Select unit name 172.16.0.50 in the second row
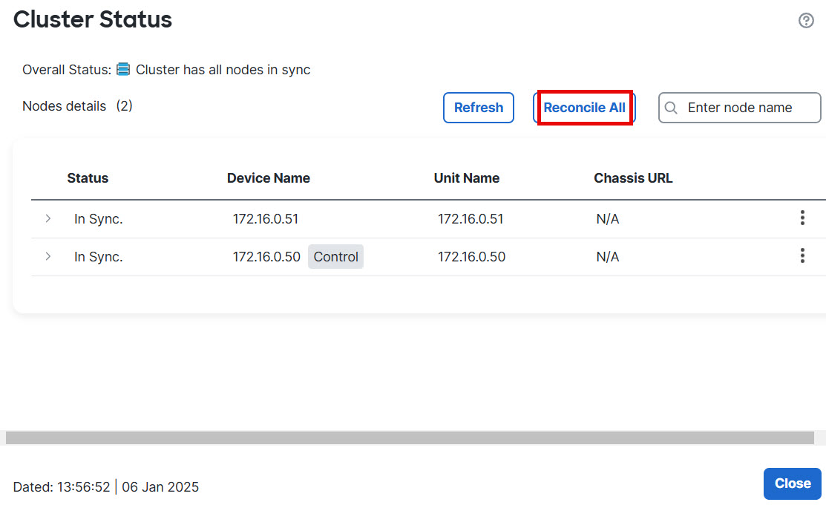The height and width of the screenshot is (505, 826). point(471,257)
